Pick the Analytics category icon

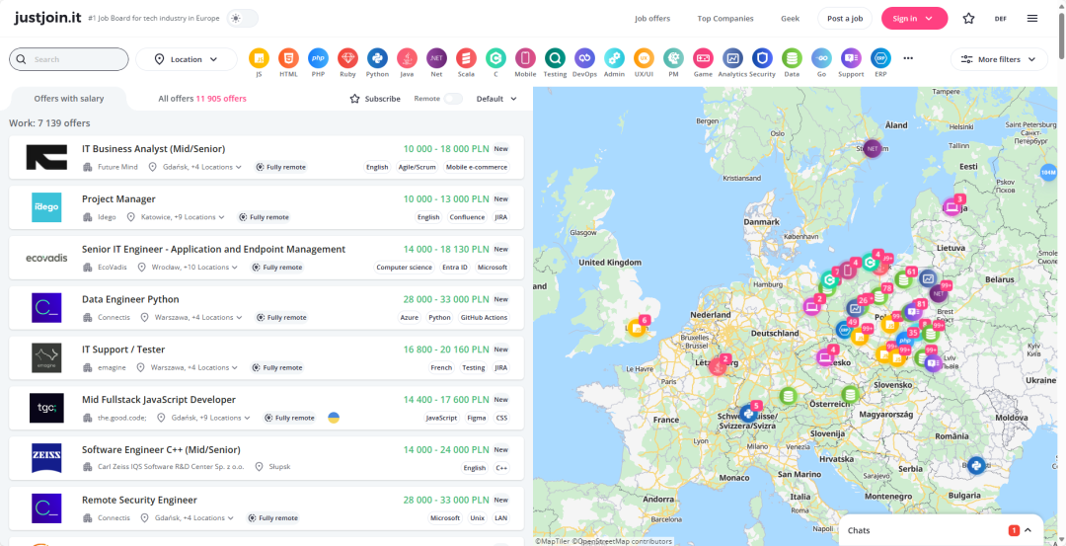pos(732,58)
